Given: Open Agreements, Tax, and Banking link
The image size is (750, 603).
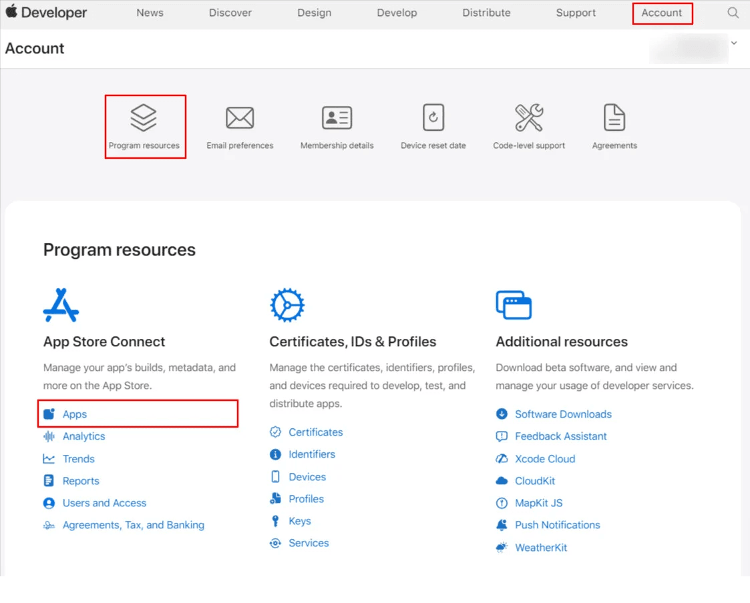Looking at the screenshot, I should 134,525.
